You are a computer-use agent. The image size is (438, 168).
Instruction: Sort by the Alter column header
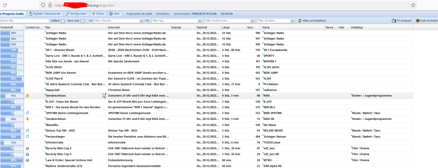pos(343,28)
